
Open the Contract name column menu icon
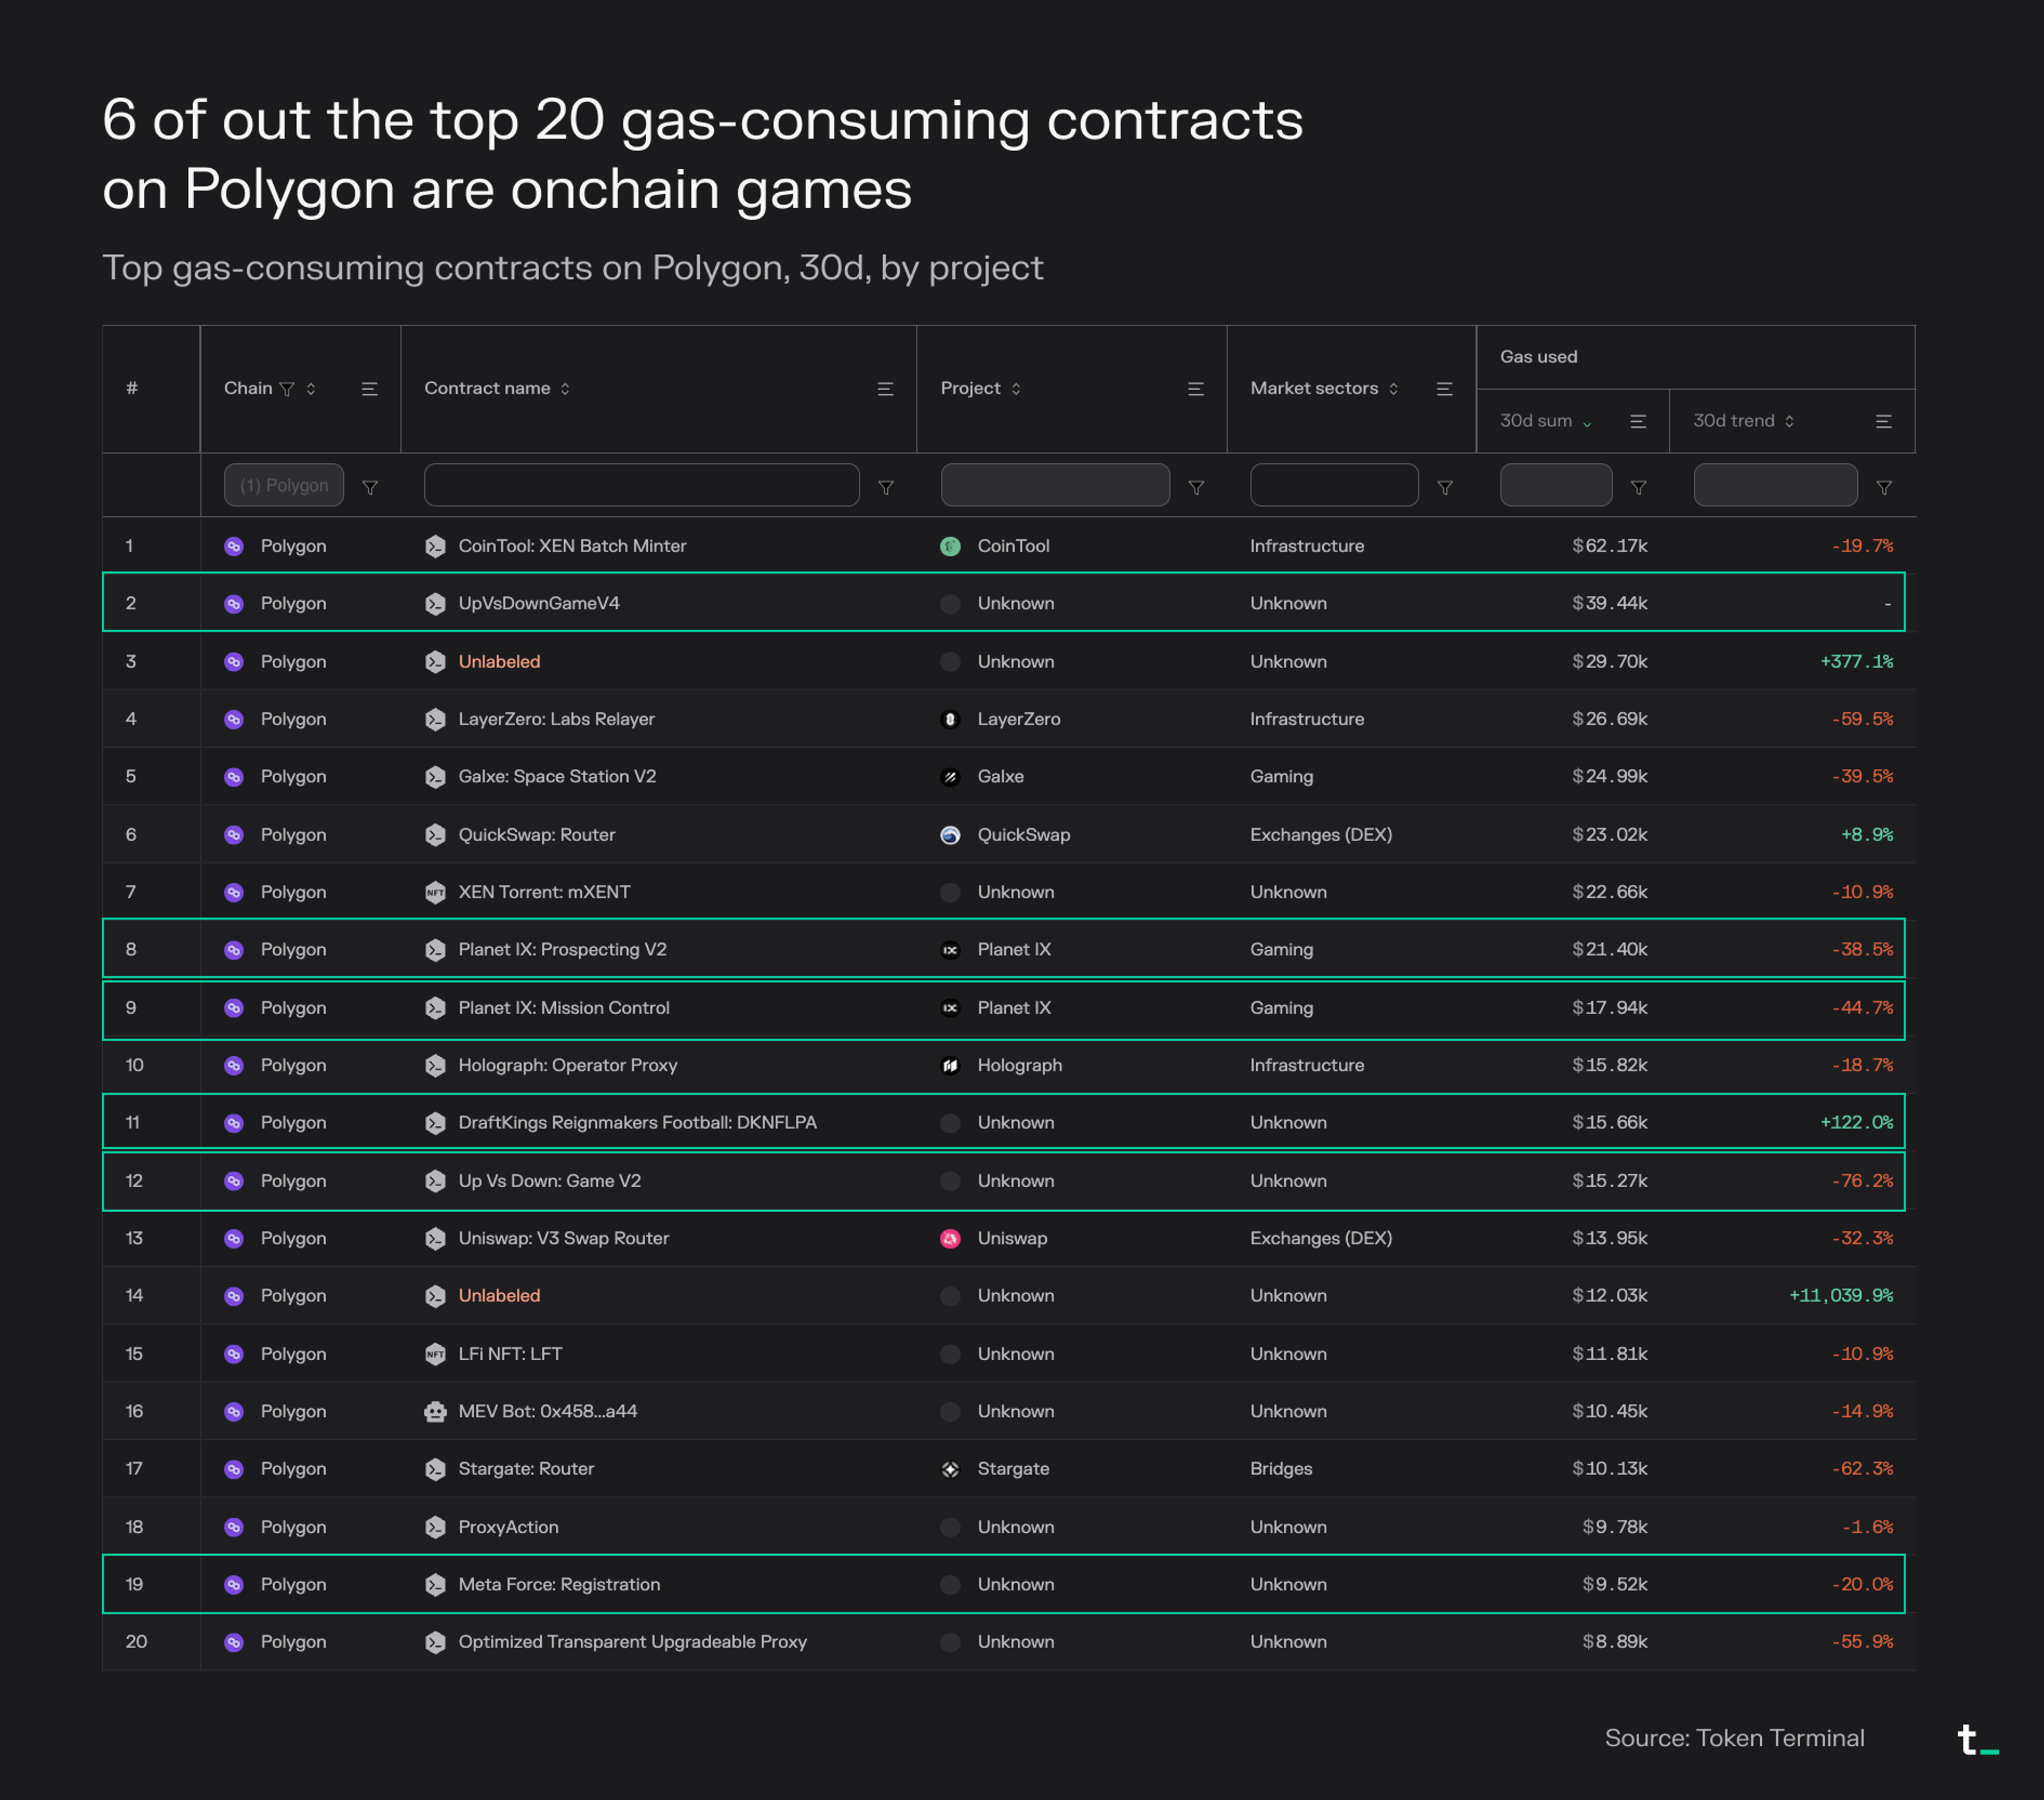pyautogui.click(x=885, y=389)
